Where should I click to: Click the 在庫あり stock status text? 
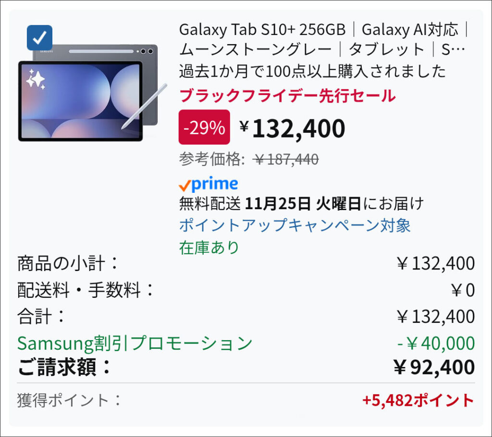209,248
